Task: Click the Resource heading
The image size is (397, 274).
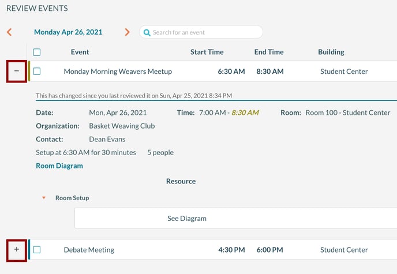Action: (x=181, y=181)
